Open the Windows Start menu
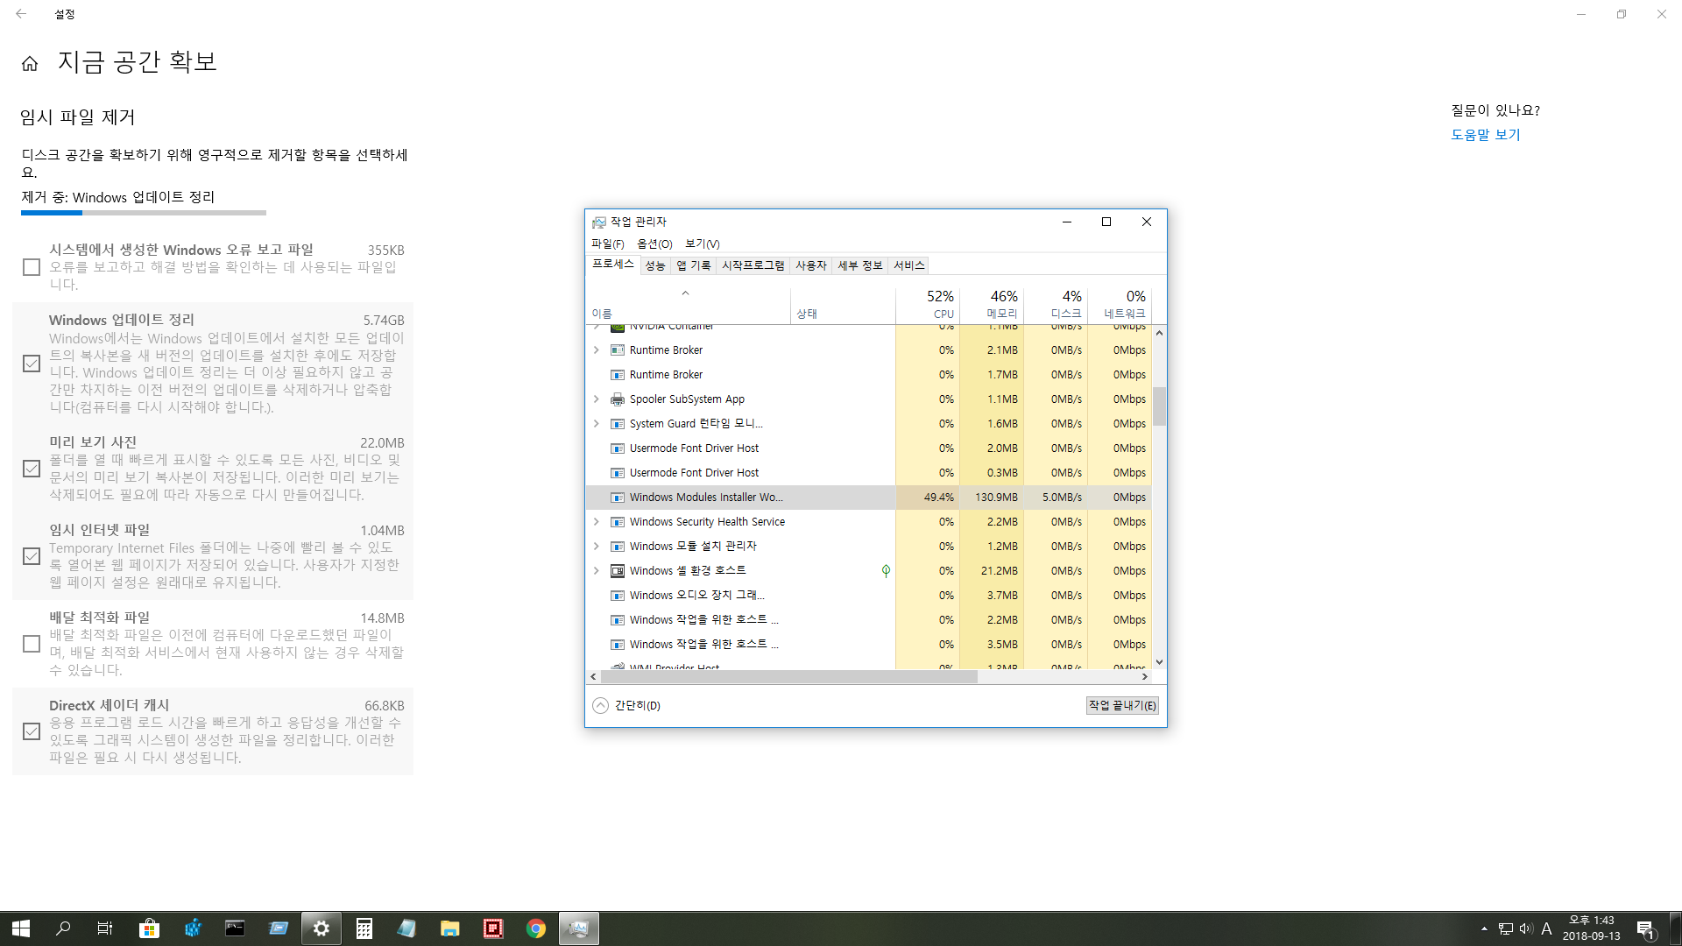The image size is (1682, 946). point(21,928)
